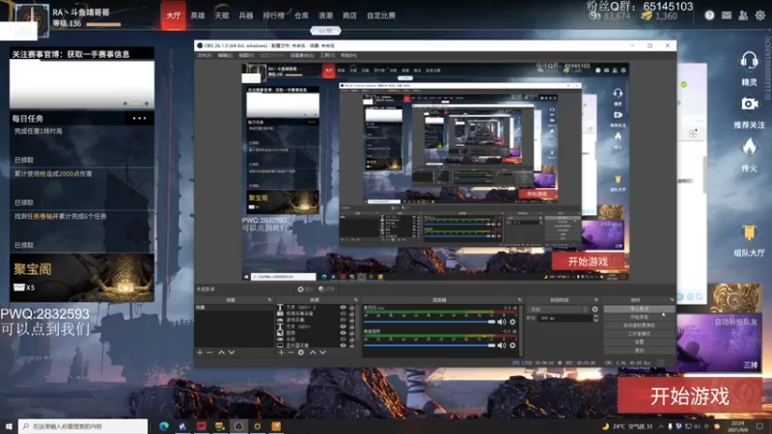Pop out the 来源 dock panel icon
Image resolution: width=772 pixels, height=434 pixels.
pos(355,300)
